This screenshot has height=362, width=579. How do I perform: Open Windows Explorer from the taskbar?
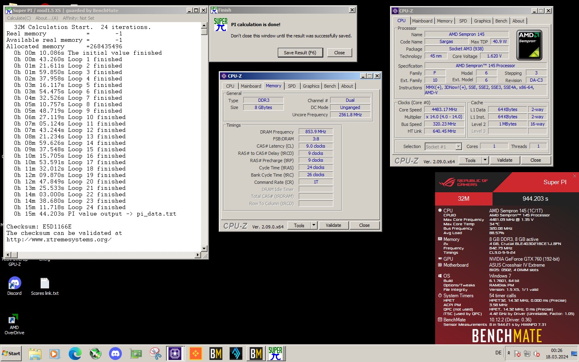click(x=35, y=354)
